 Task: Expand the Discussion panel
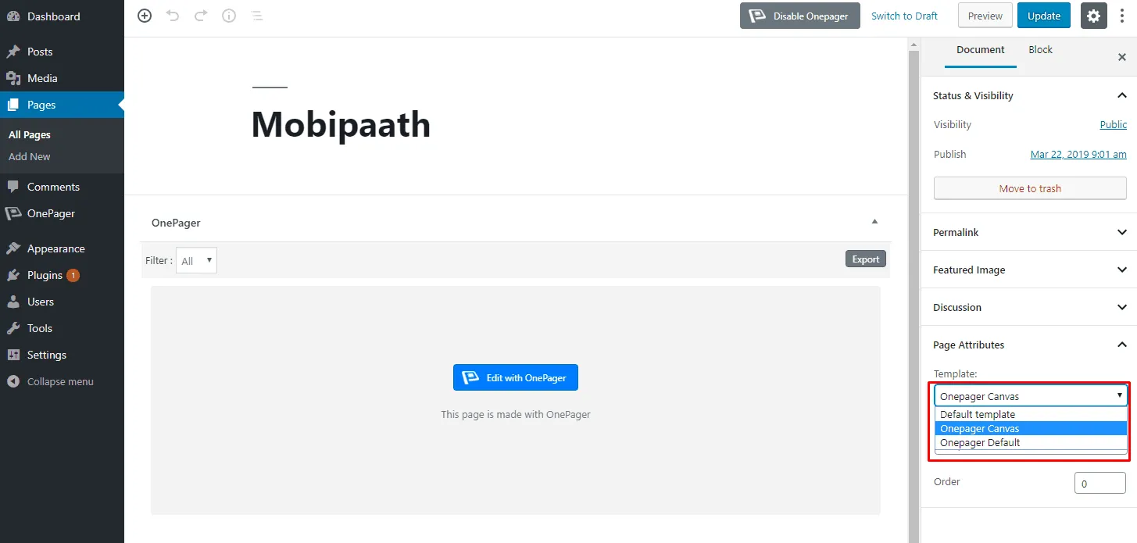1121,307
